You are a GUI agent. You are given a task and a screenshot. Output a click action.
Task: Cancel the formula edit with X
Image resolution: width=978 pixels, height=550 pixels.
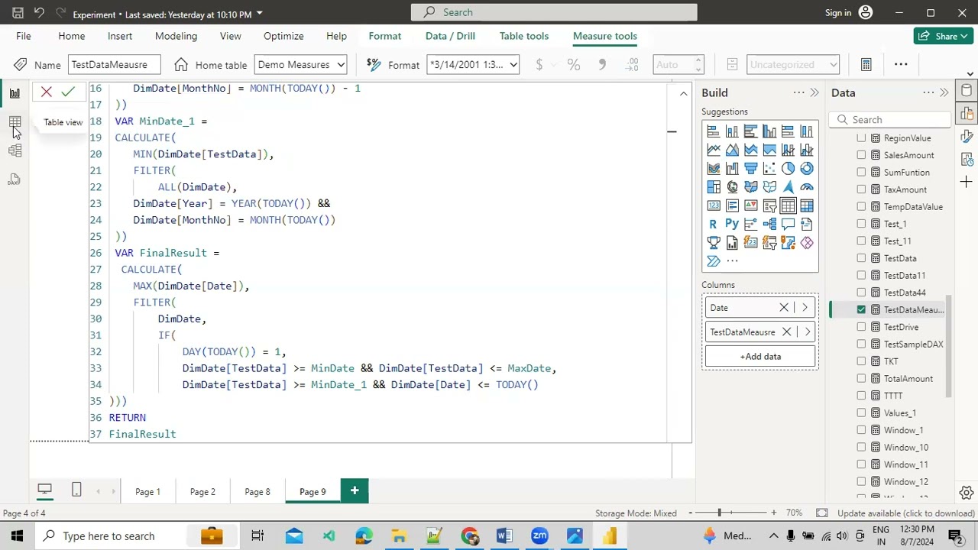(47, 92)
